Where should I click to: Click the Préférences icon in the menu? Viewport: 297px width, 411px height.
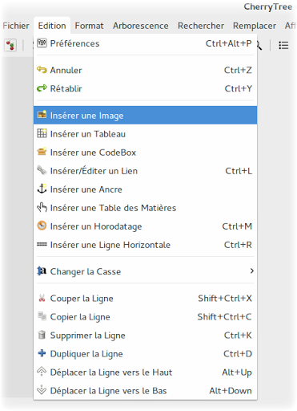pyautogui.click(x=42, y=43)
